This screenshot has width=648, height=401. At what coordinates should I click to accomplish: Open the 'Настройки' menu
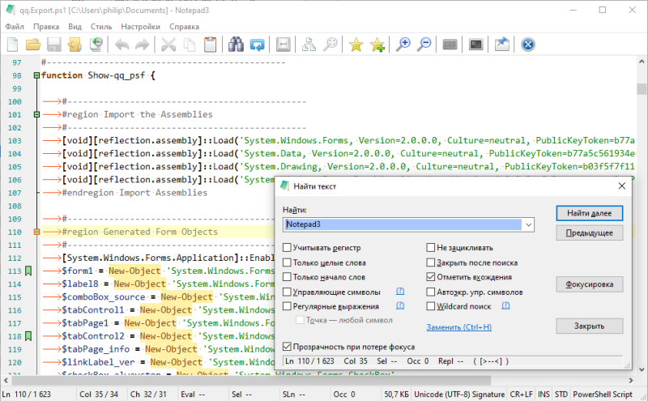[140, 26]
